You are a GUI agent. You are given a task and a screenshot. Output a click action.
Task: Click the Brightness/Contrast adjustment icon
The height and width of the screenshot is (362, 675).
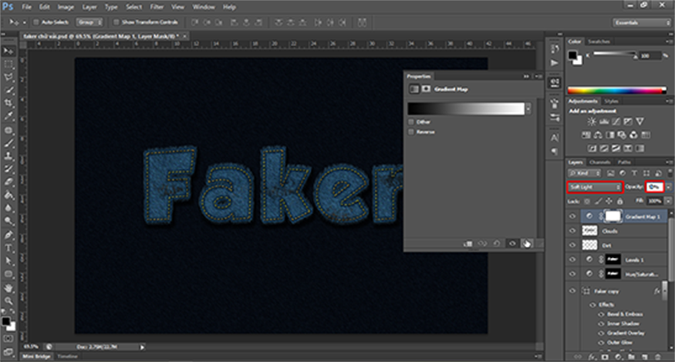coord(592,121)
